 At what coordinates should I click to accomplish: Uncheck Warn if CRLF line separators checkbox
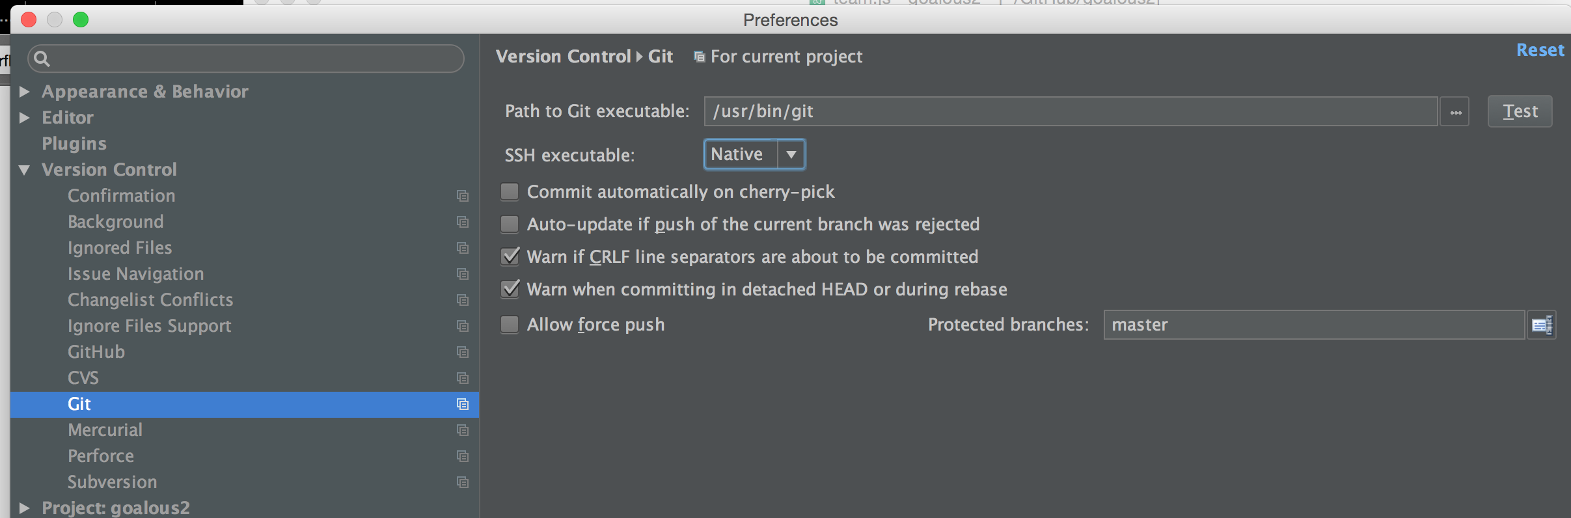coord(509,256)
